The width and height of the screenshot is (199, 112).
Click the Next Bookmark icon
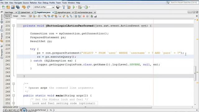(67, 16)
